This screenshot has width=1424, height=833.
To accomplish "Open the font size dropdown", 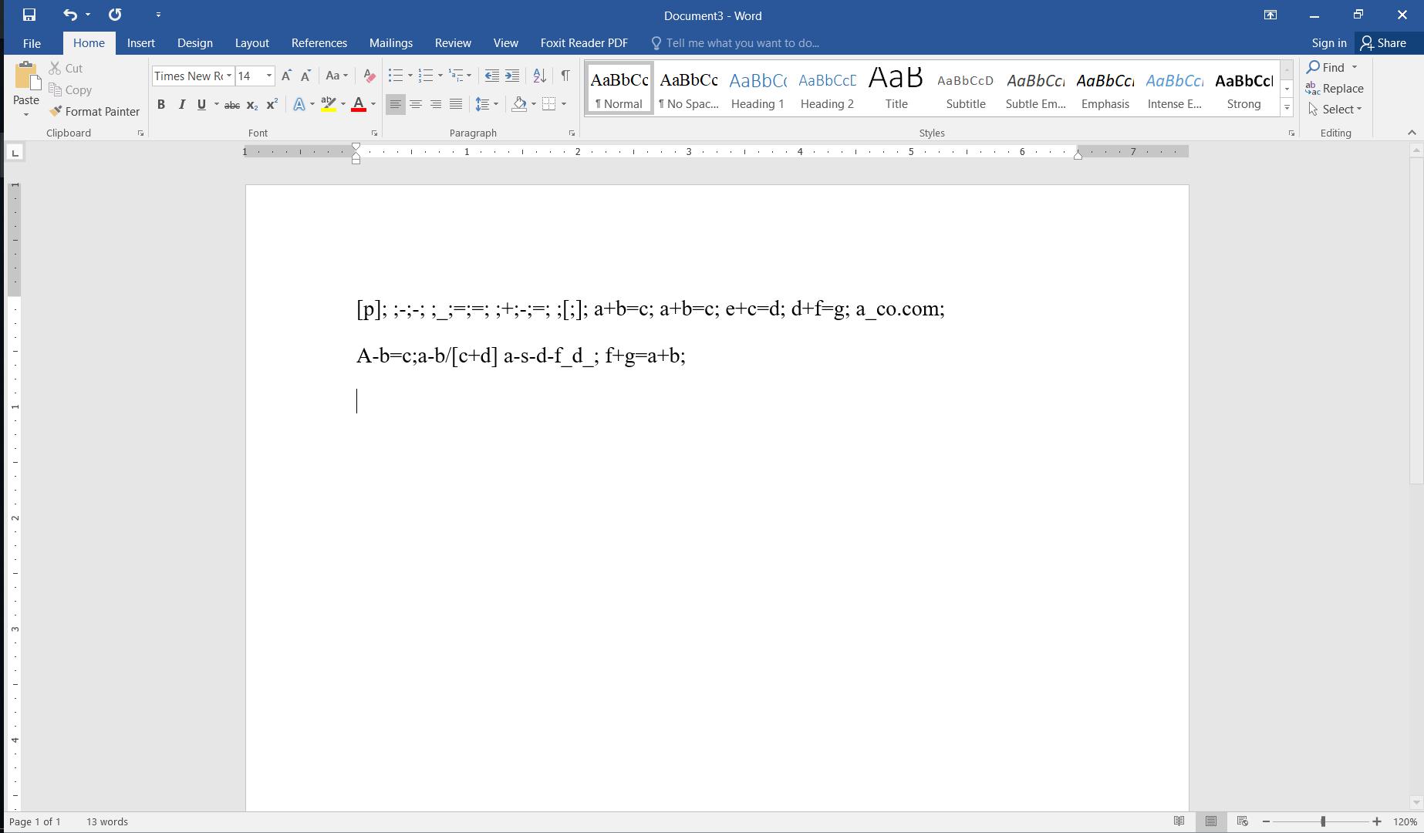I will click(269, 76).
